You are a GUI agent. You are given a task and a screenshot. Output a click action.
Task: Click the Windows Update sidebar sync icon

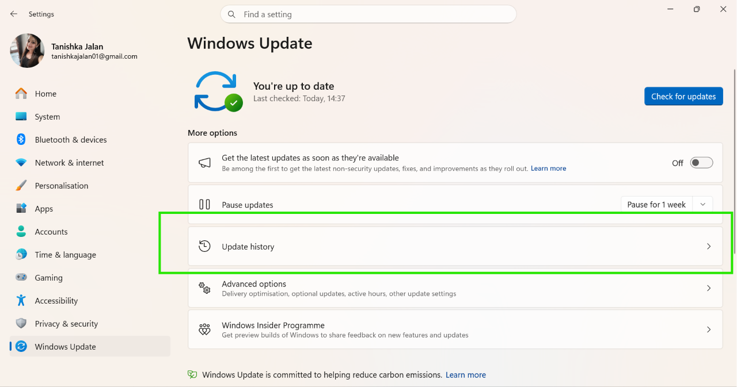(21, 347)
